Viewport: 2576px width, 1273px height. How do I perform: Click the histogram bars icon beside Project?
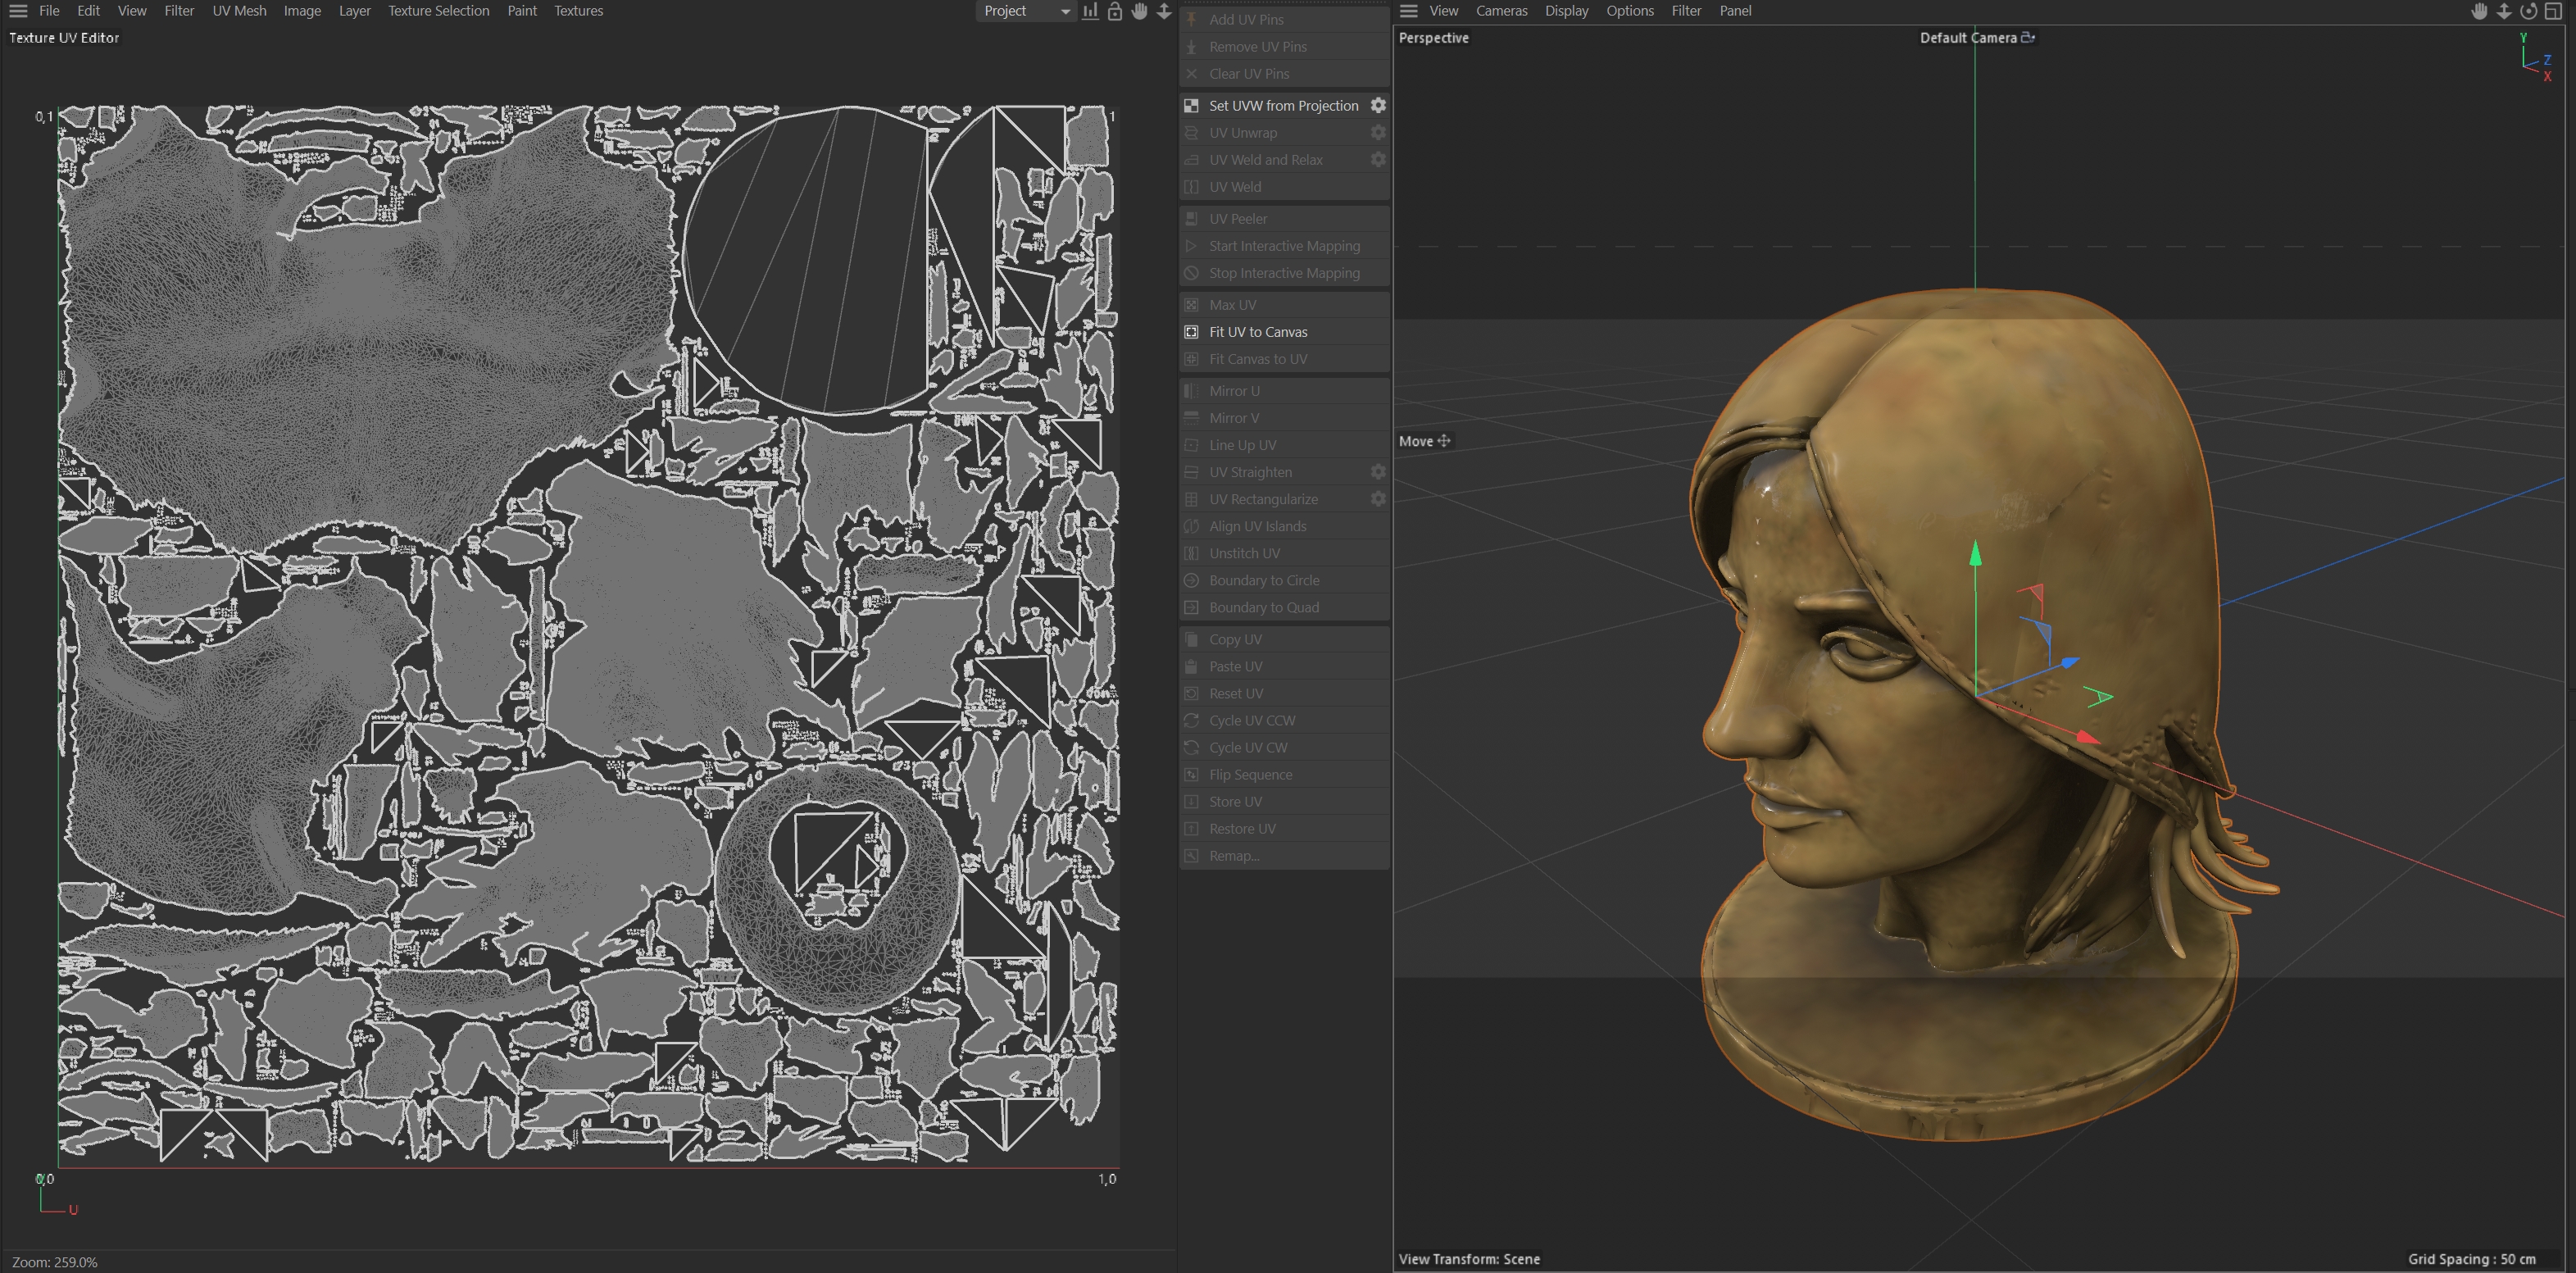(x=1090, y=11)
